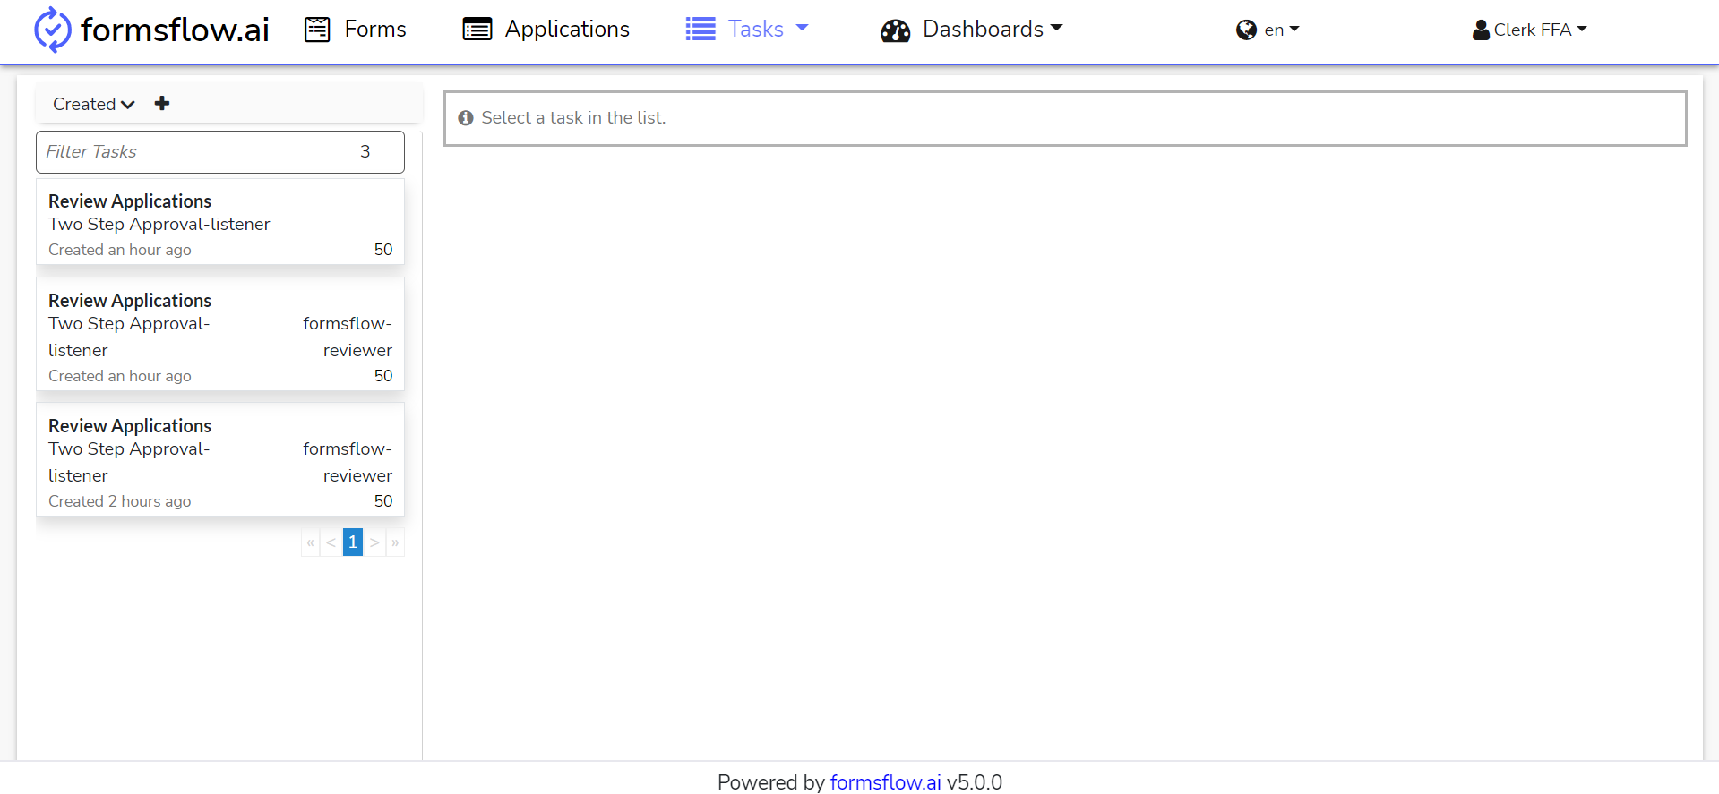Select page 1 in pagination
This screenshot has height=794, width=1719.
click(353, 542)
